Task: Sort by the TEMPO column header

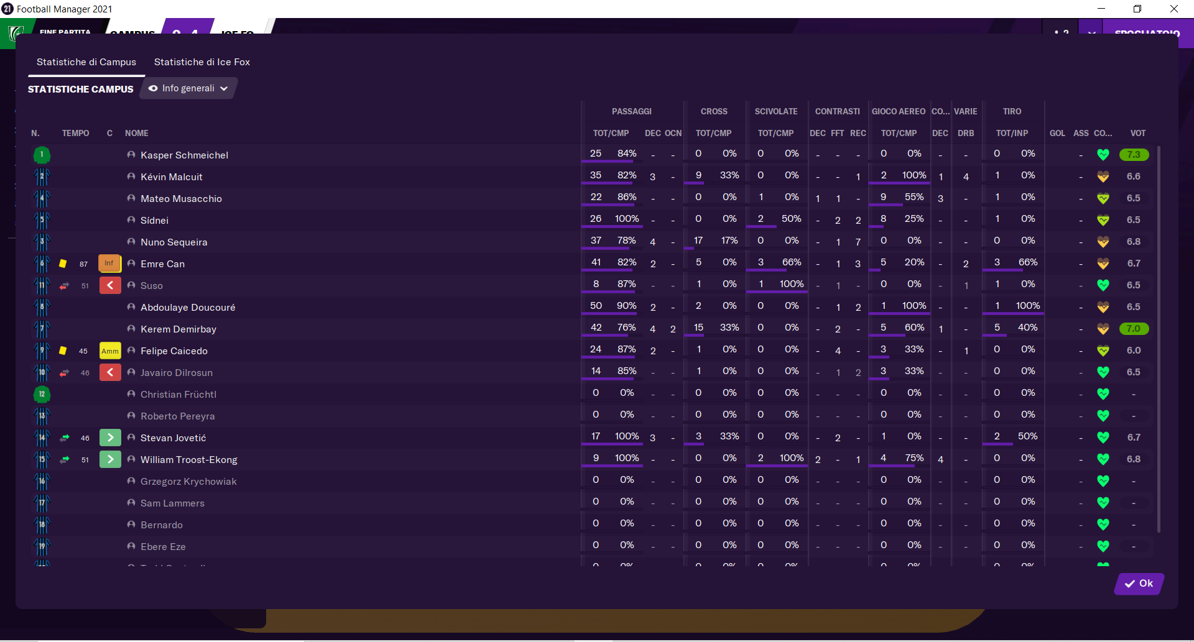Action: click(76, 133)
